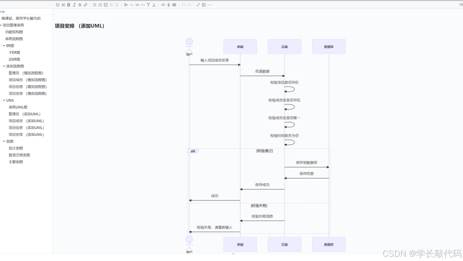Go to 系统流程图 in outline

14,39
